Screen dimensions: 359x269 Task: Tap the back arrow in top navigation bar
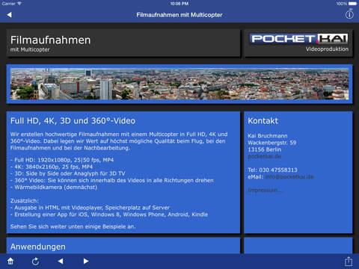click(x=10, y=15)
